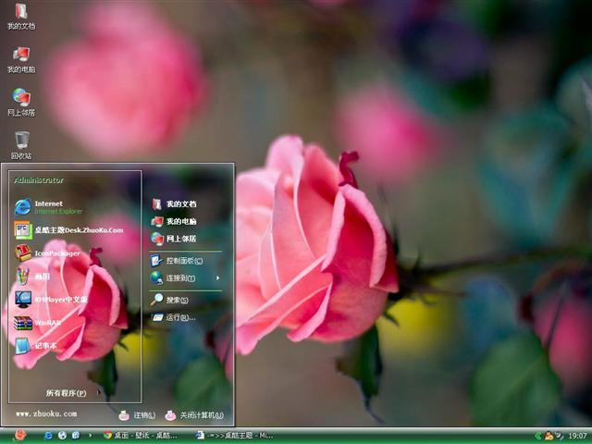This screenshot has height=444, width=592.
Task: Click the Administrator user name in the start menu
Action: (39, 180)
